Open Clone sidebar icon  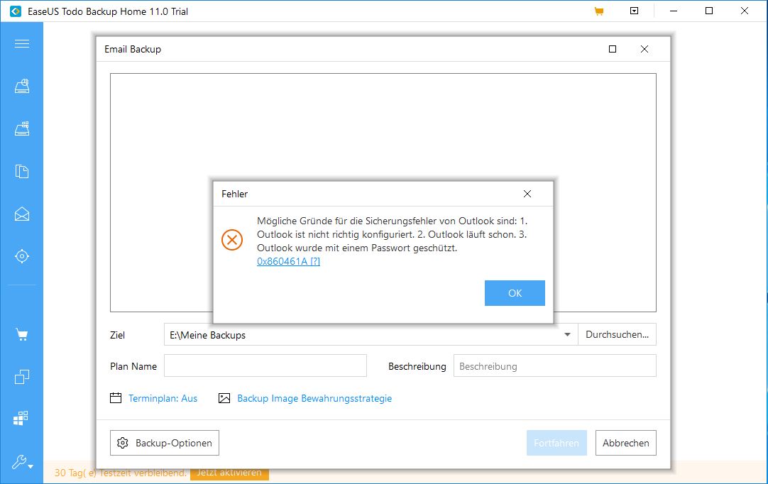[x=21, y=377]
